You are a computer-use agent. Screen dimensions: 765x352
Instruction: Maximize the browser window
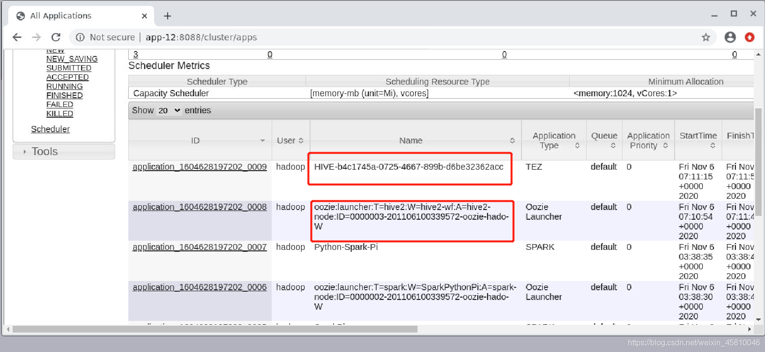click(x=734, y=14)
